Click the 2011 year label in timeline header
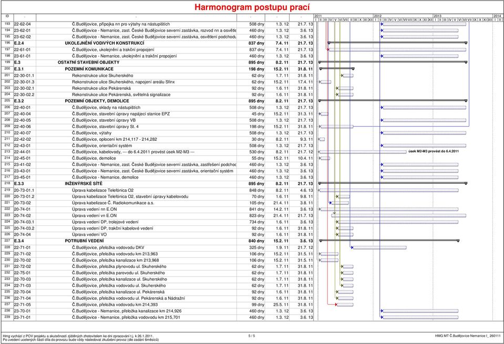This screenshot has height=344, width=504. click(318, 16)
